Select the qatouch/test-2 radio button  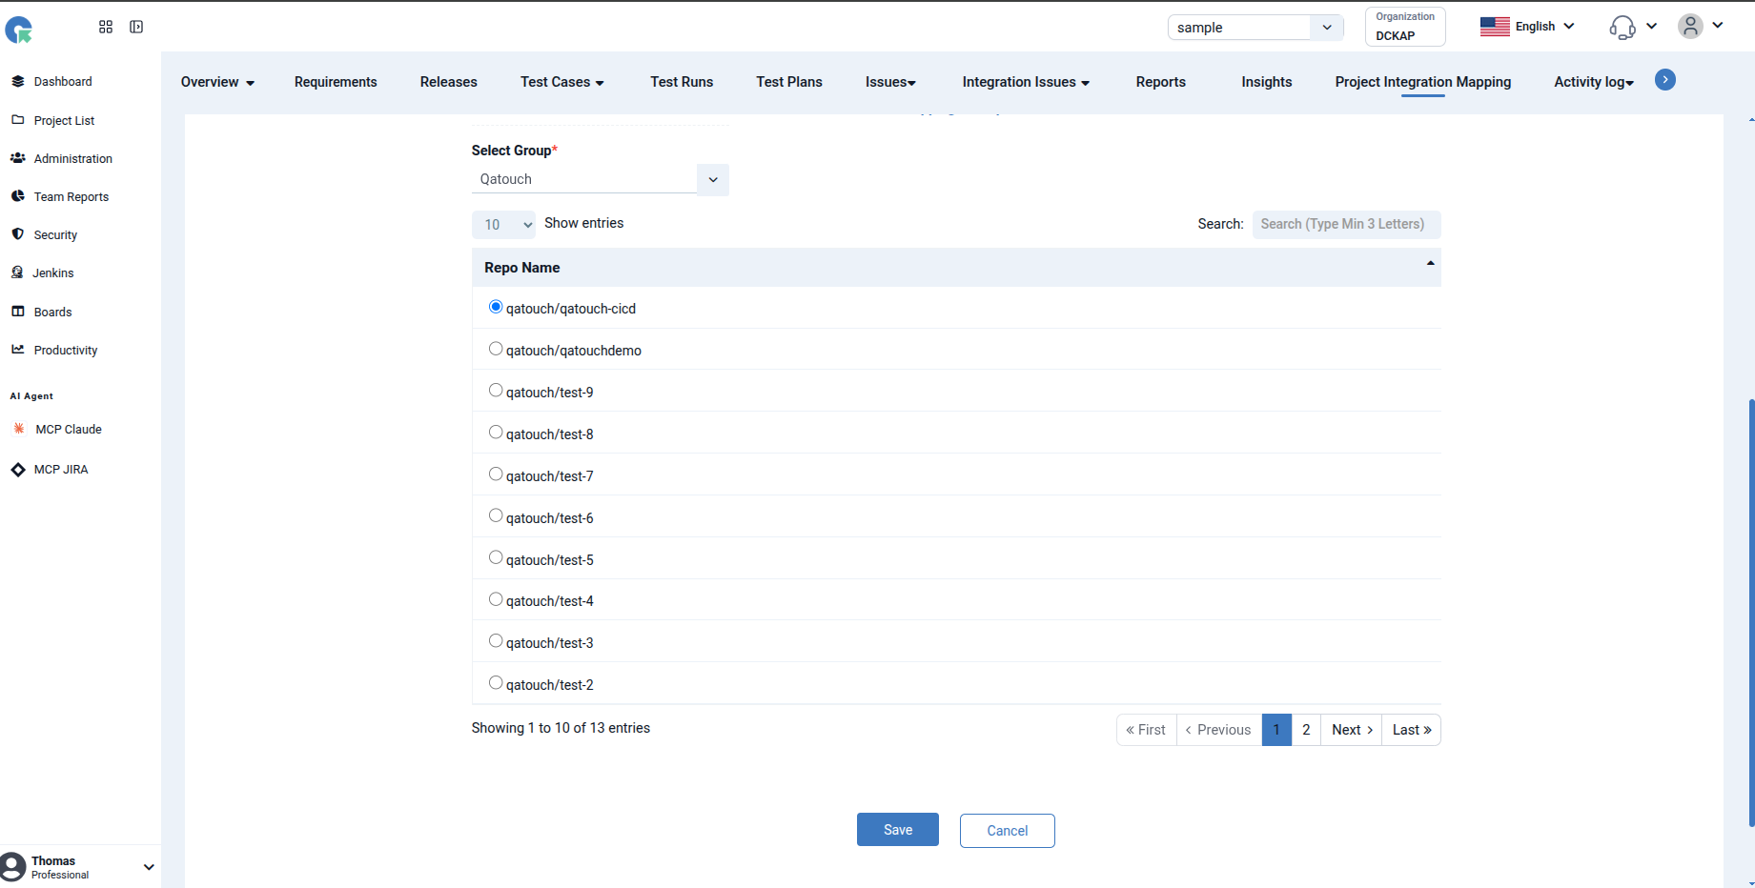[496, 683]
